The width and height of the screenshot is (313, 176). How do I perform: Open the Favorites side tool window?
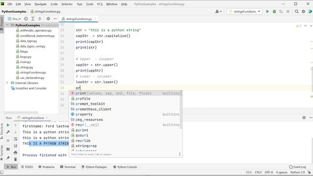coord(2,153)
